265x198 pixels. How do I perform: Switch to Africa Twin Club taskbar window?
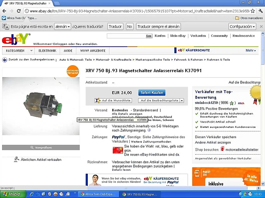(98, 194)
